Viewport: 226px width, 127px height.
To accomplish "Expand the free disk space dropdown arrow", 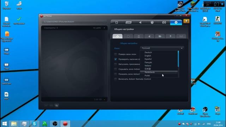I will coord(105,99).
